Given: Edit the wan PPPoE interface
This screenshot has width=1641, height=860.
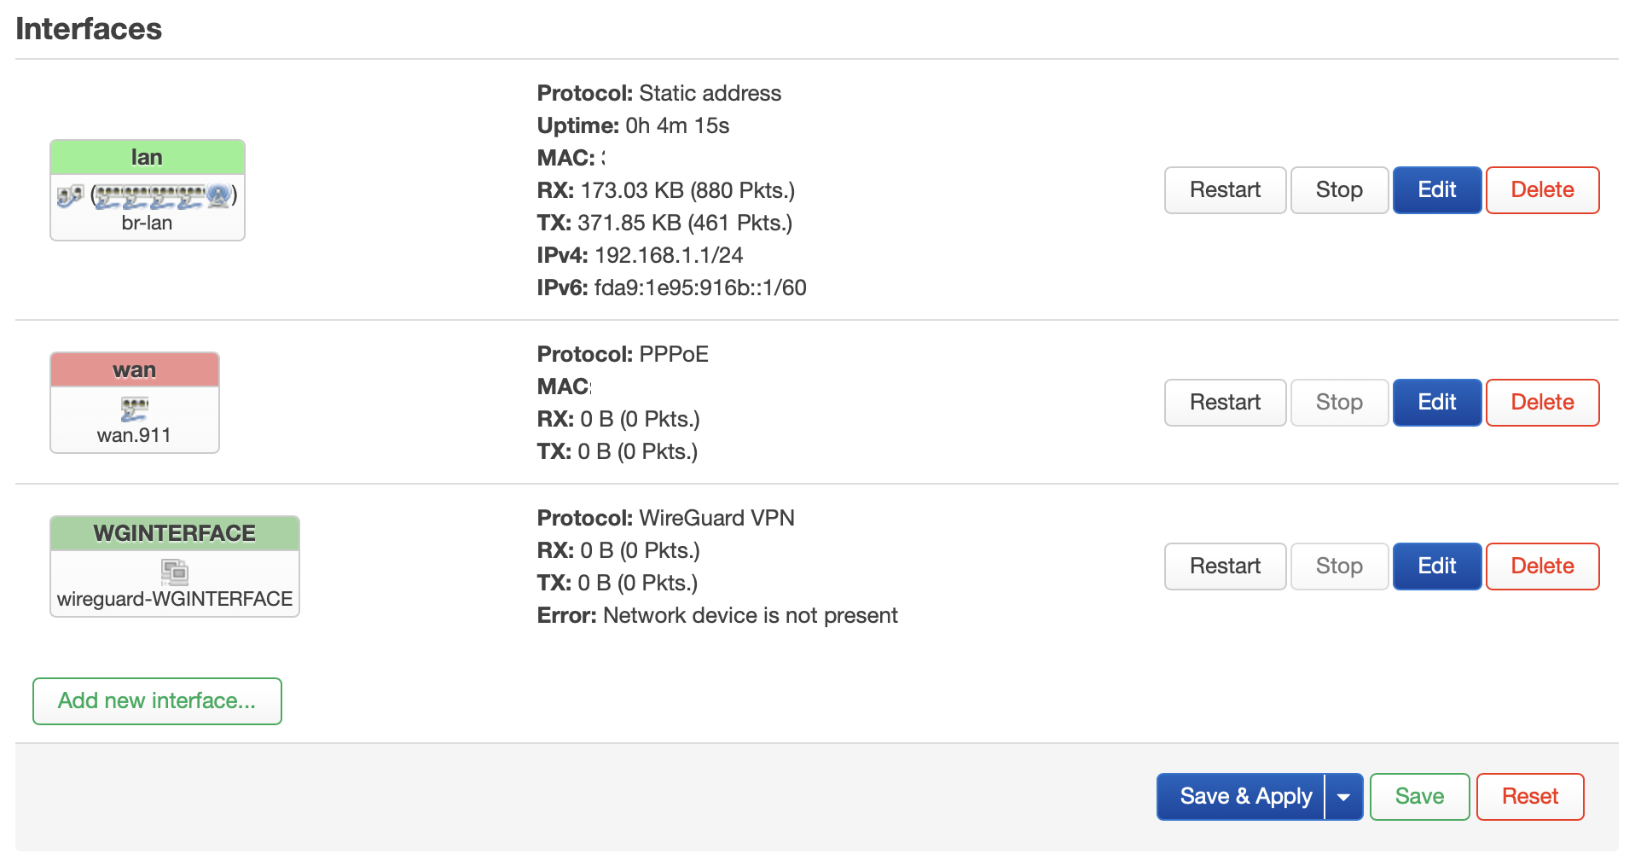Looking at the screenshot, I should point(1437,403).
